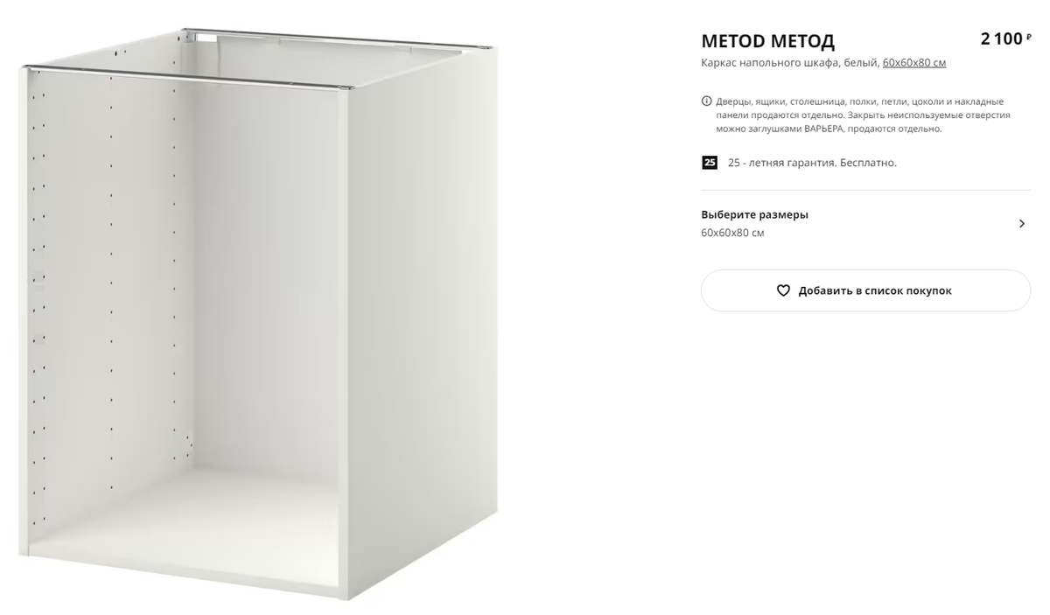Click the Каркас напольного шкафа, белый description text
Screen dimensions: 1050x615
click(x=789, y=63)
